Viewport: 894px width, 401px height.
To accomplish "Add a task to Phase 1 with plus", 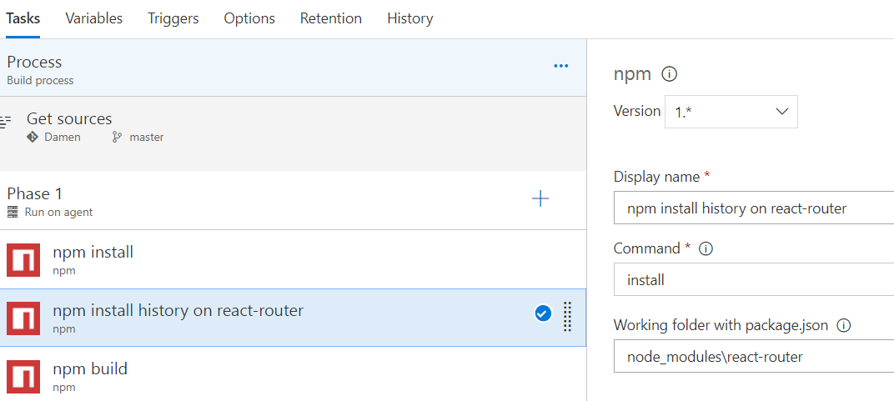I will pos(540,198).
